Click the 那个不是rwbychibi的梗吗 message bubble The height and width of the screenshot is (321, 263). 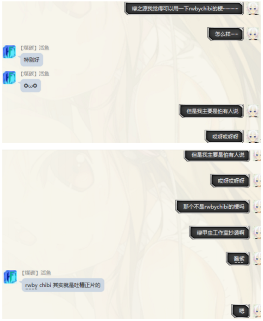tap(213, 207)
